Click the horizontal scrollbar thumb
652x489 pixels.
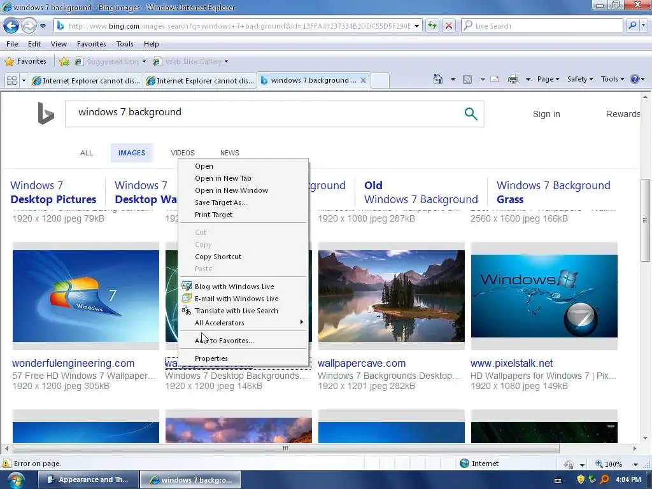286,448
